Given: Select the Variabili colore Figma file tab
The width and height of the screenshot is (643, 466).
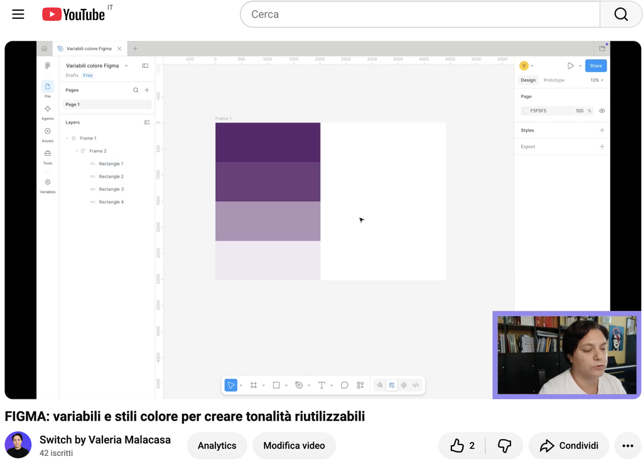Looking at the screenshot, I should tap(89, 48).
